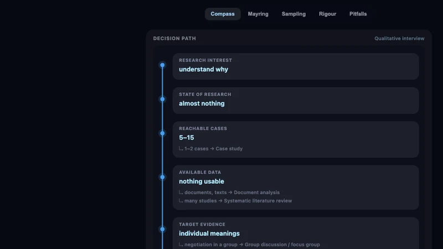Click the Target Evidence timeline dot
Viewport: 443px width, 249px height.
162,229
